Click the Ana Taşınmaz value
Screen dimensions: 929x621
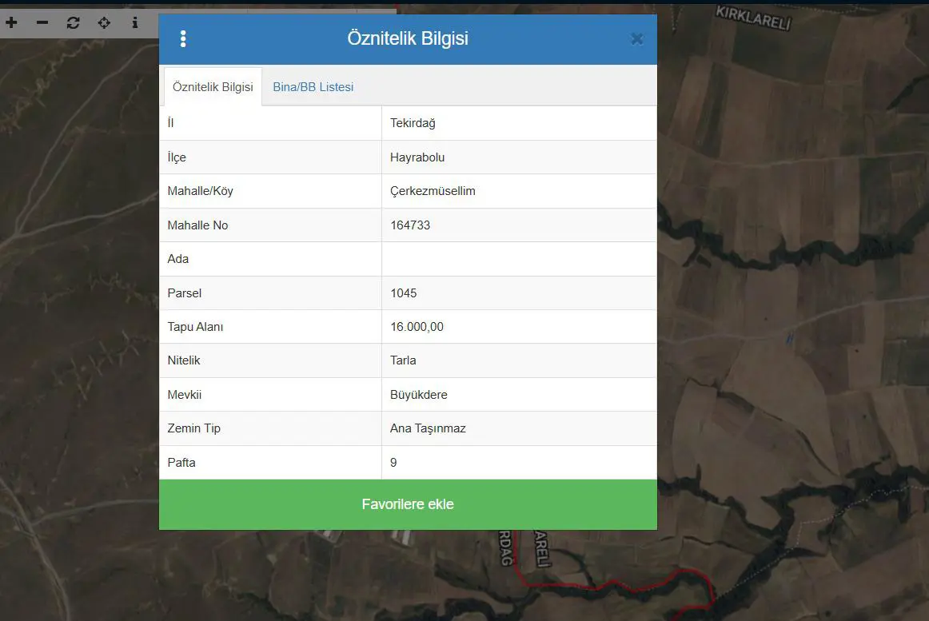428,428
